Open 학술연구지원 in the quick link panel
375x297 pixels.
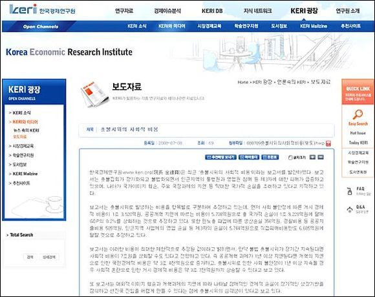point(358,162)
